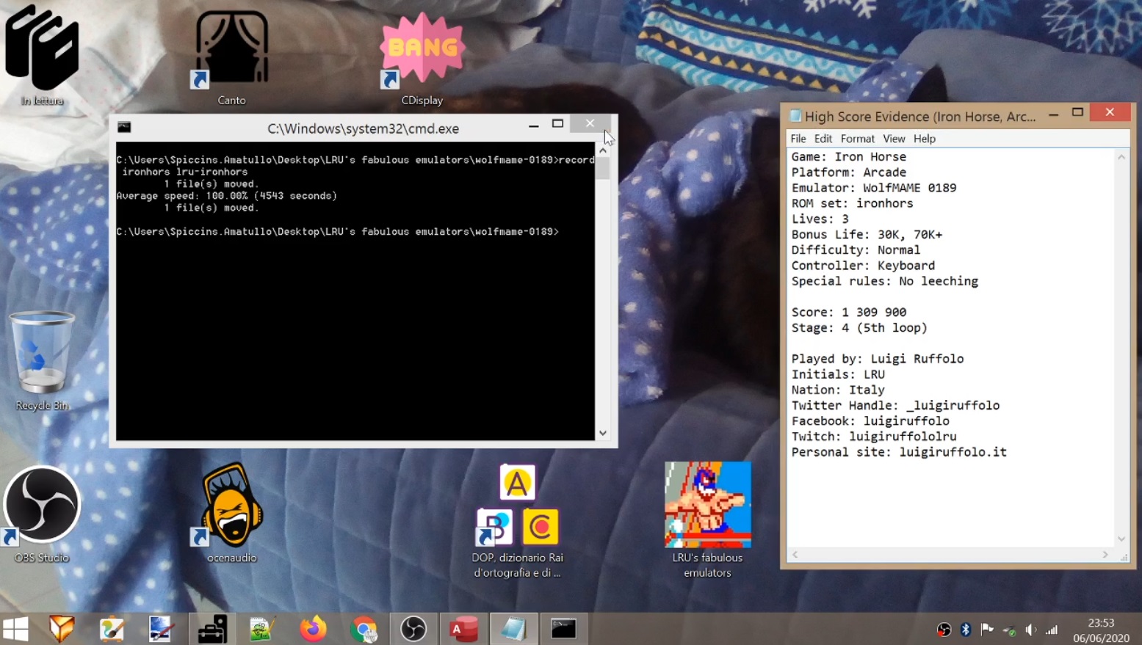Click Firefox in the taskbar
The height and width of the screenshot is (645, 1142).
(313, 629)
